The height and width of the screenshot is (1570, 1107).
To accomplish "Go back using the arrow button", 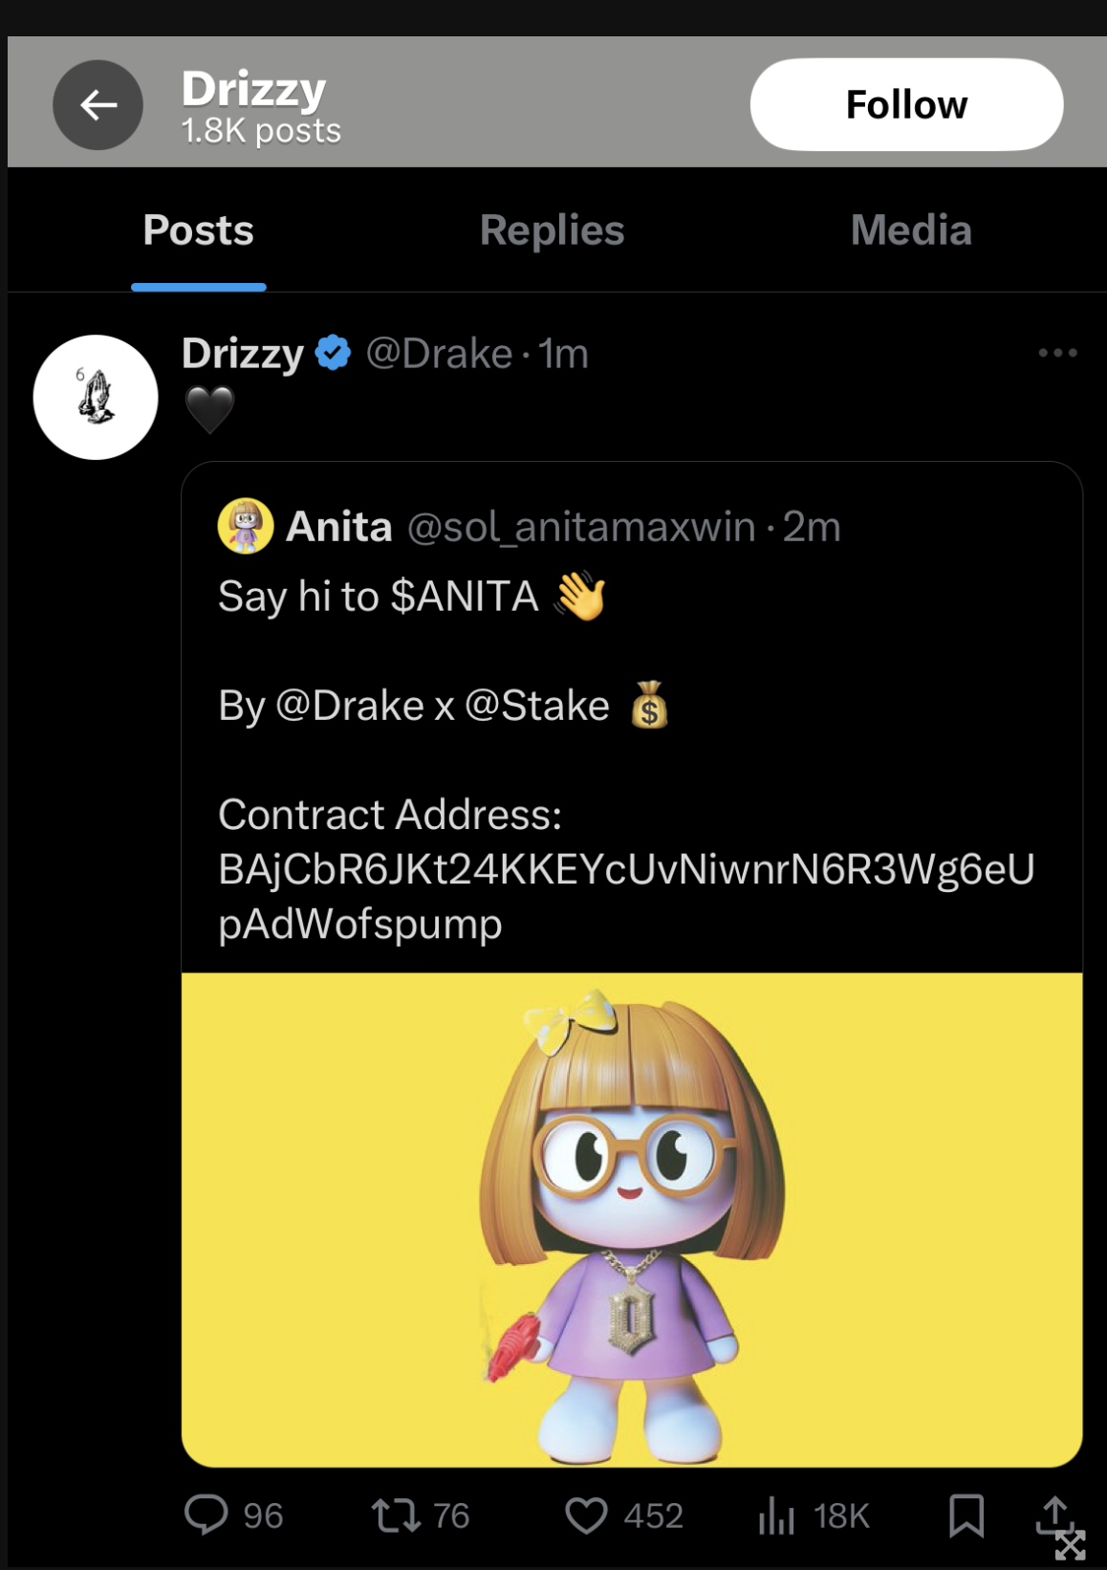I will [97, 103].
